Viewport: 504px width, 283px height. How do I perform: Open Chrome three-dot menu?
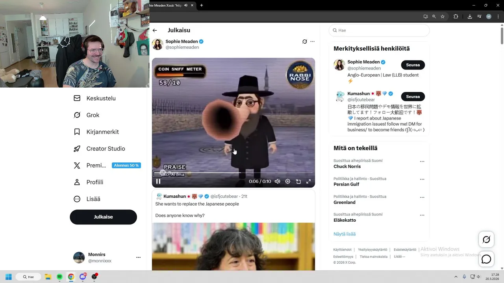(498, 17)
